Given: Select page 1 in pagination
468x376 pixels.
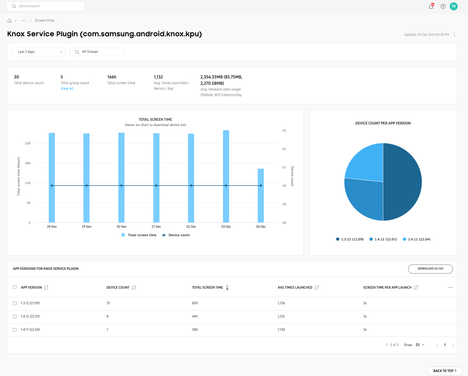Looking at the screenshot, I should pyautogui.click(x=445, y=345).
